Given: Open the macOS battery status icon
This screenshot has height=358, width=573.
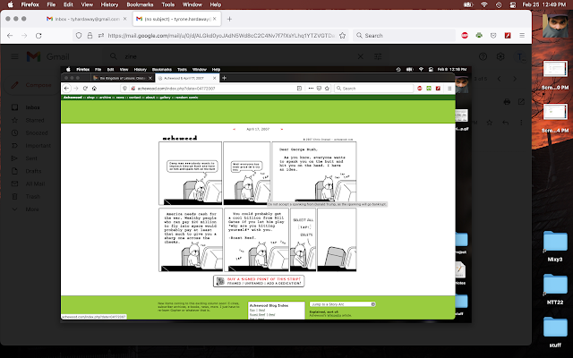Looking at the screenshot, I should [468, 4].
